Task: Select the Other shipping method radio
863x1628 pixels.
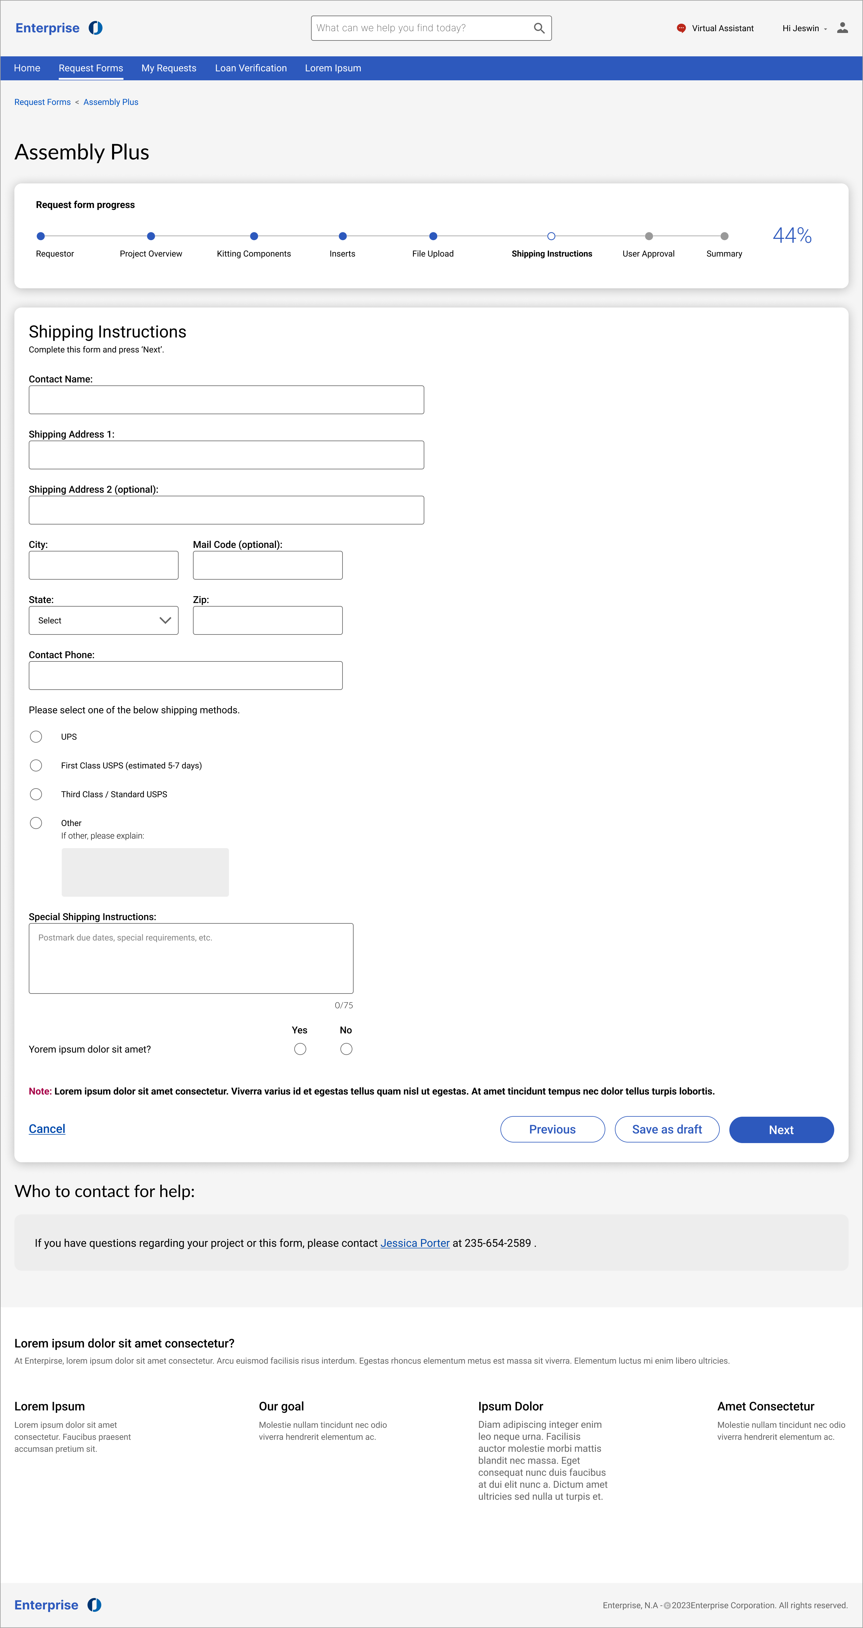Action: pyautogui.click(x=36, y=823)
